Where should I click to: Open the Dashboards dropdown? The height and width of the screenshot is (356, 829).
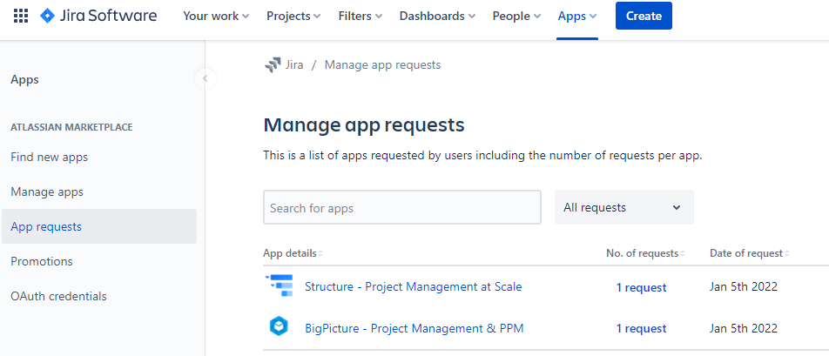coord(437,16)
